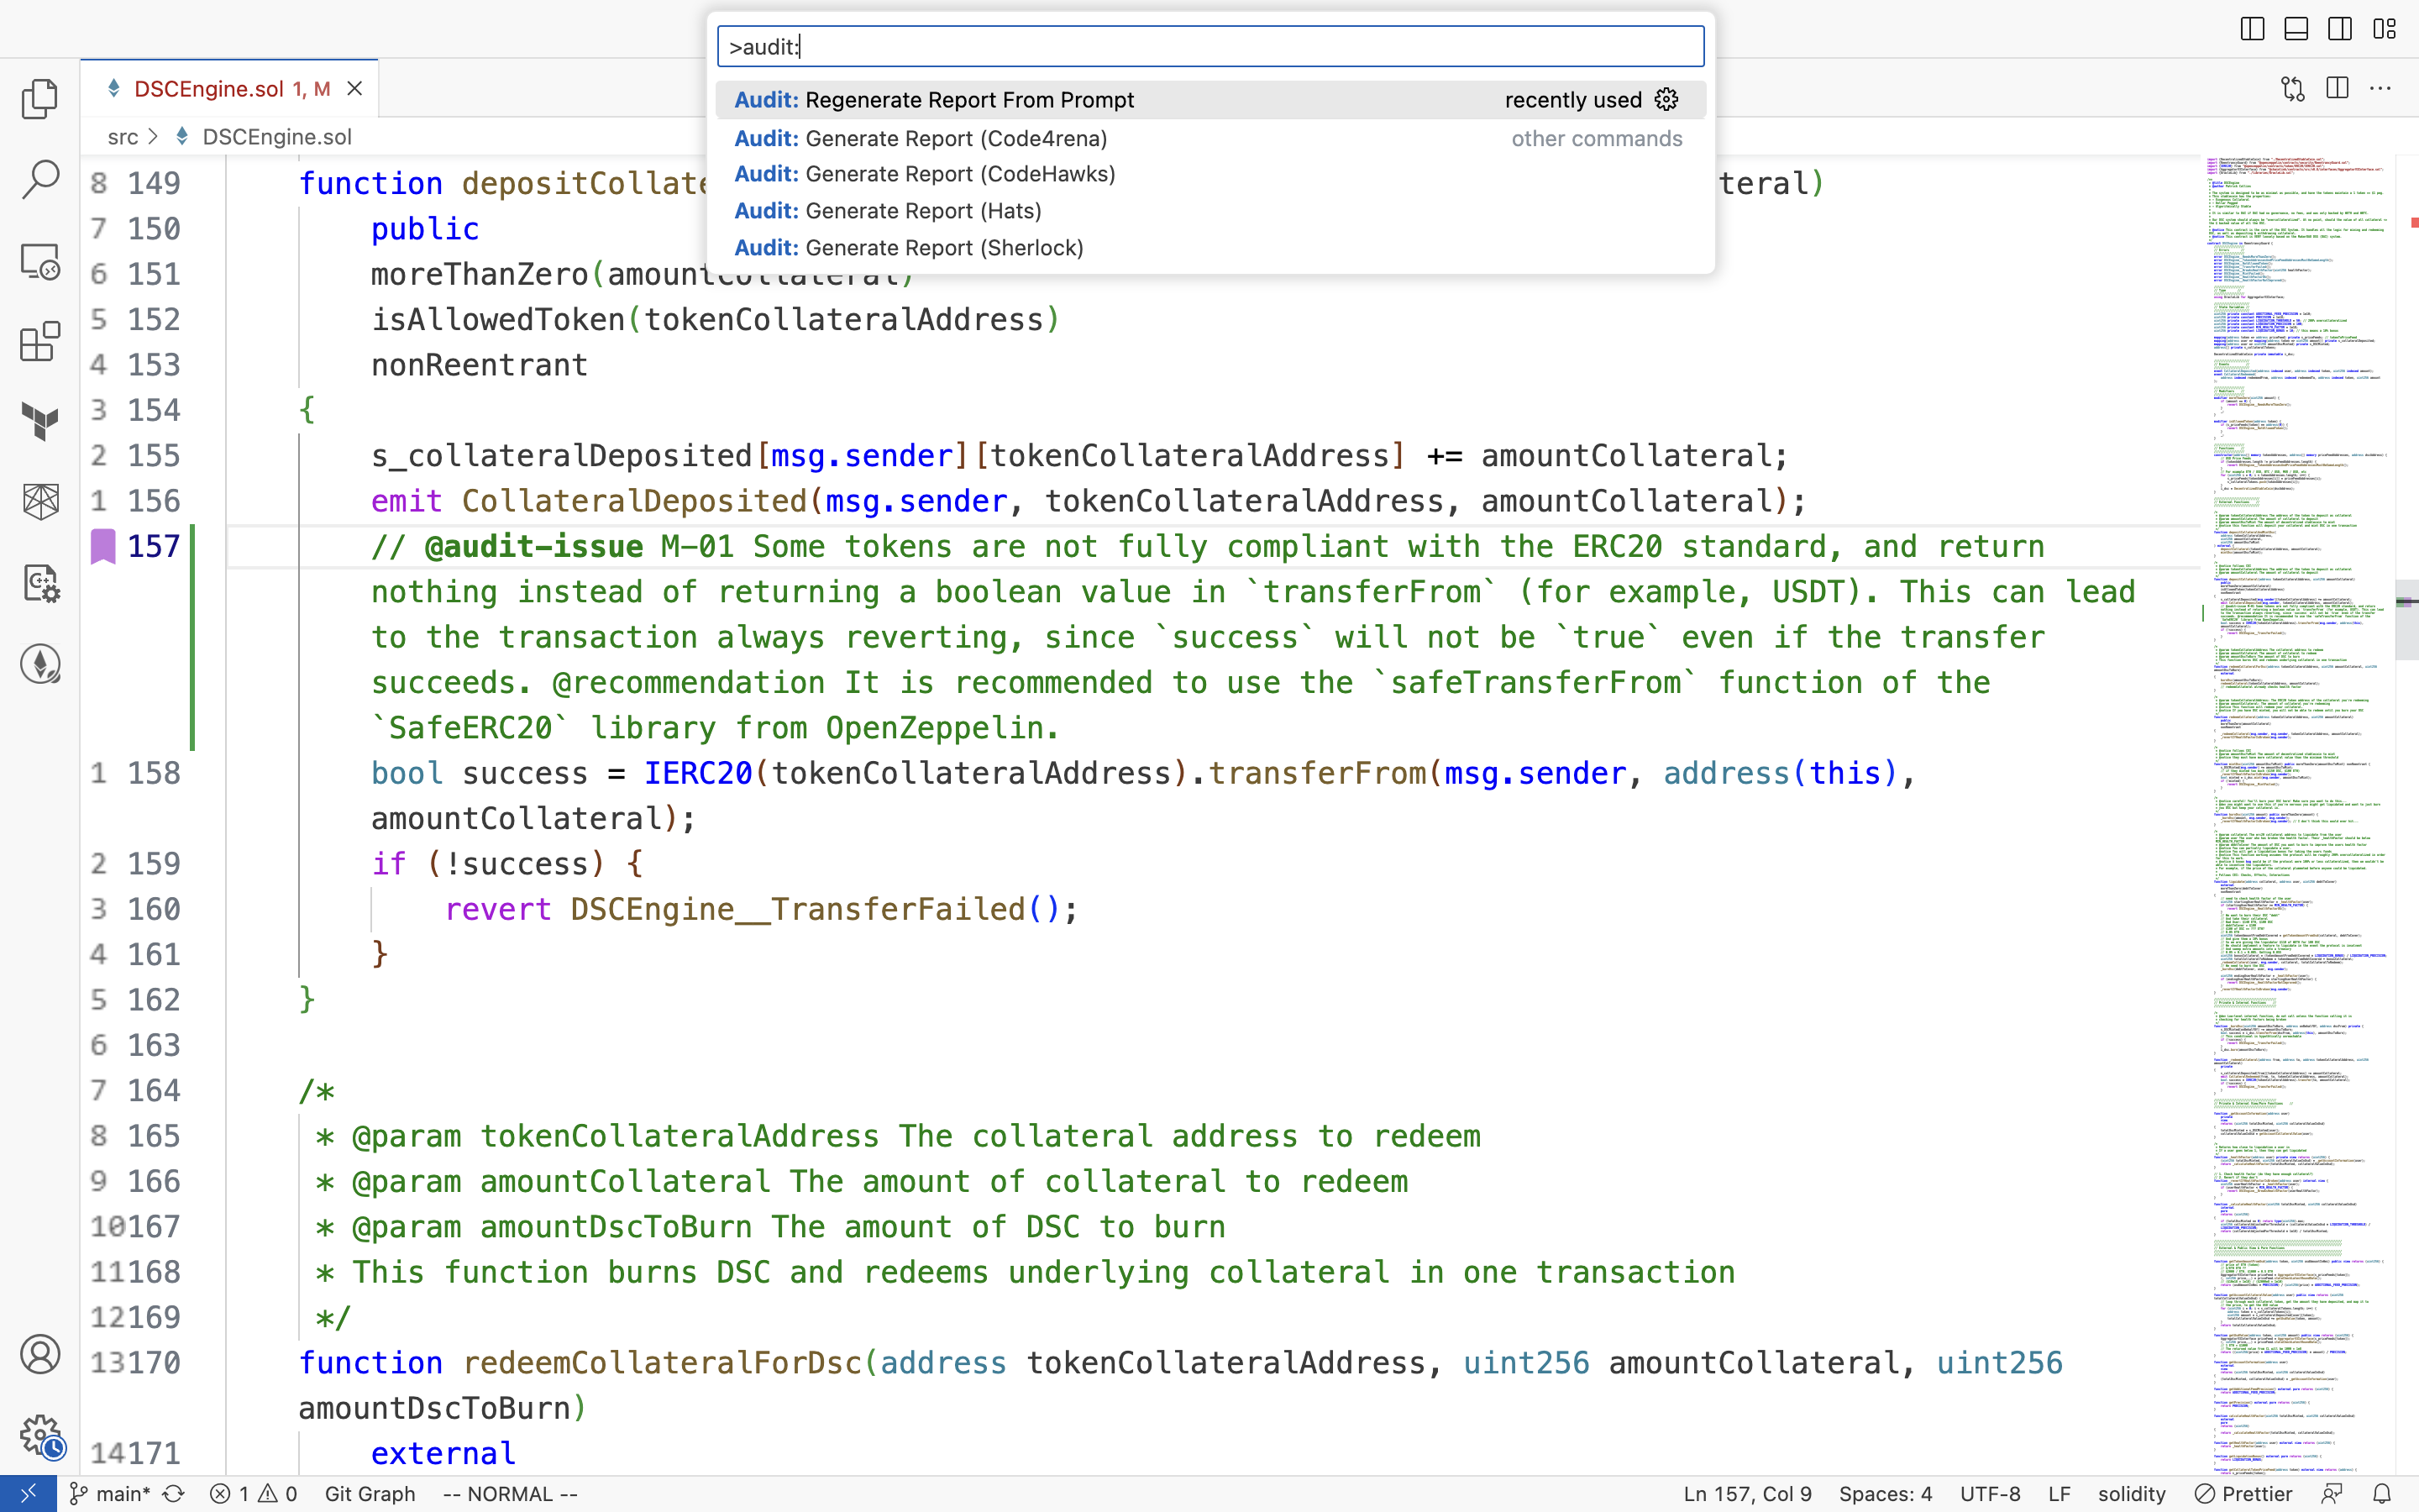Select Audit: Generate Report (Code4rena)
This screenshot has width=2419, height=1512.
click(921, 138)
